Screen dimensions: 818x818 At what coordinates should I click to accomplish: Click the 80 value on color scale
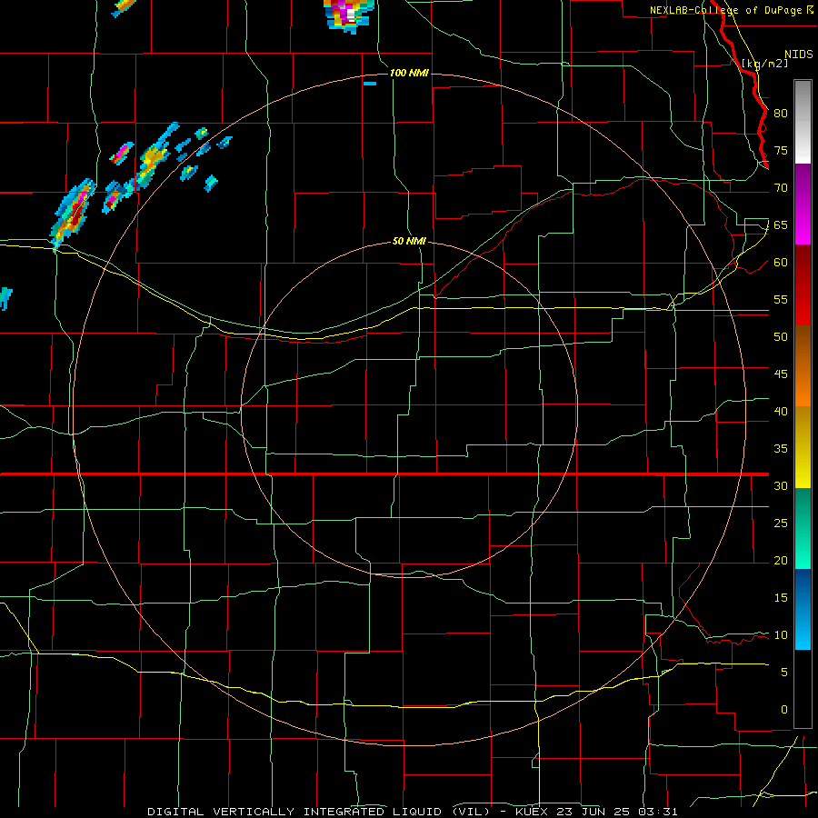781,114
